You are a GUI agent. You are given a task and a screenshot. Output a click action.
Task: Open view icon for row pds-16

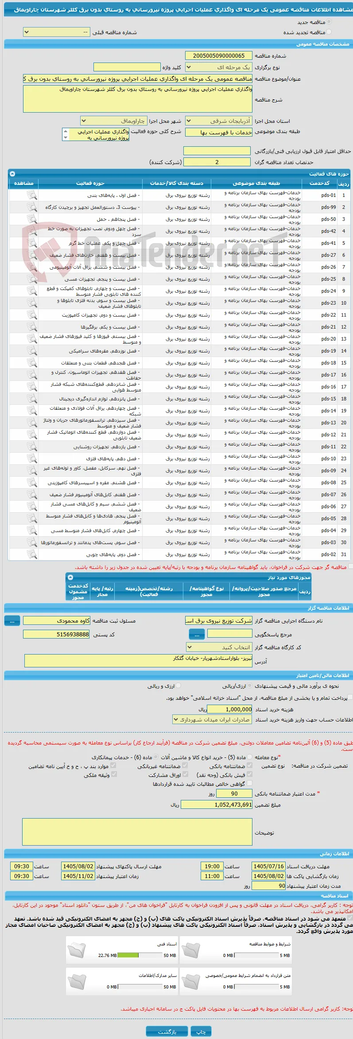pyautogui.click(x=32, y=387)
